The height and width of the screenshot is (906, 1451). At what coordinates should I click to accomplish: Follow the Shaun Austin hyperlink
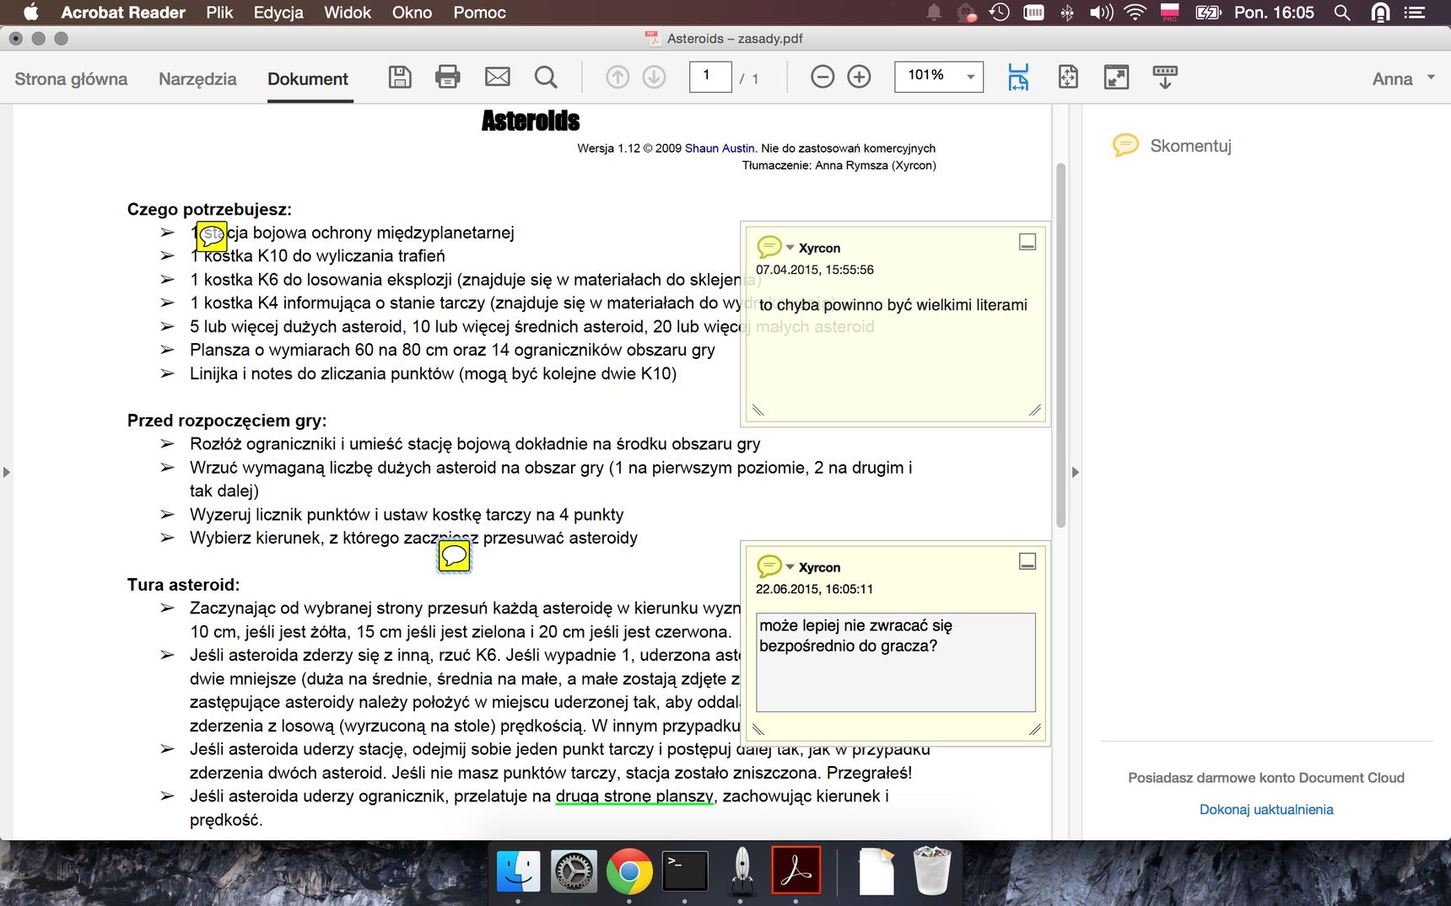[x=720, y=148]
